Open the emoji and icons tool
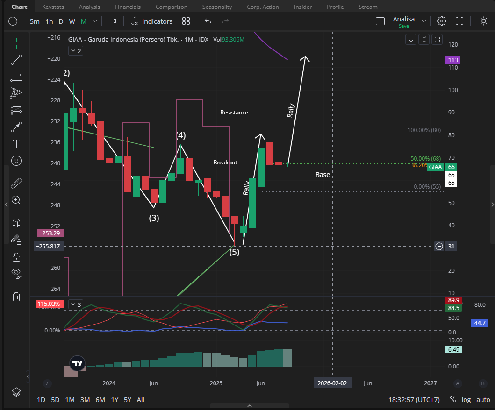495x410 pixels. (x=16, y=161)
